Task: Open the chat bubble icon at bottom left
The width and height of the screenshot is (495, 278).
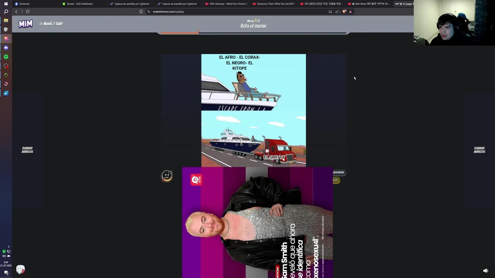Action: pyautogui.click(x=20, y=269)
